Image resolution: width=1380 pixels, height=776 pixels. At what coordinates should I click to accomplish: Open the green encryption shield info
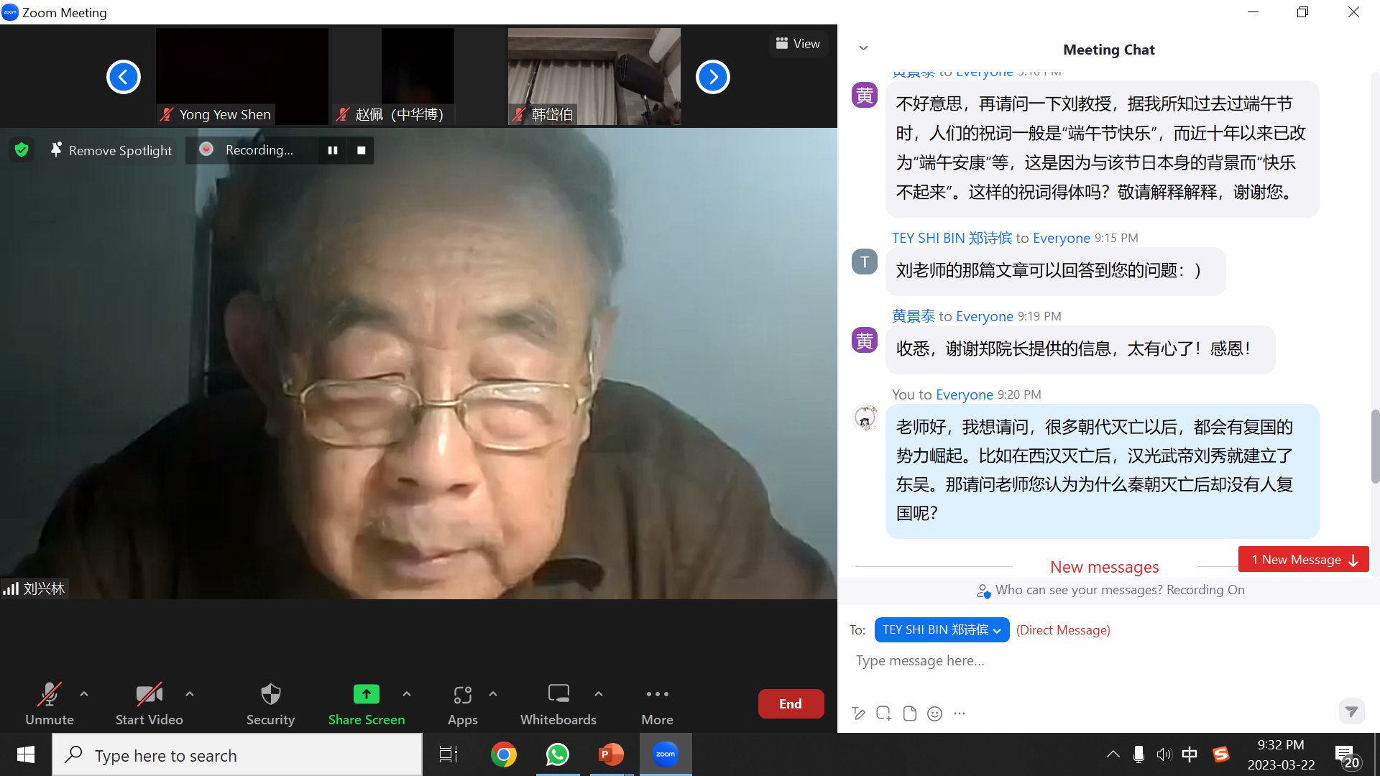(x=22, y=149)
